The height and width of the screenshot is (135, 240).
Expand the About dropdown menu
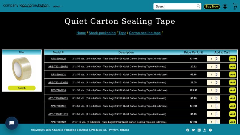click(x=58, y=6)
